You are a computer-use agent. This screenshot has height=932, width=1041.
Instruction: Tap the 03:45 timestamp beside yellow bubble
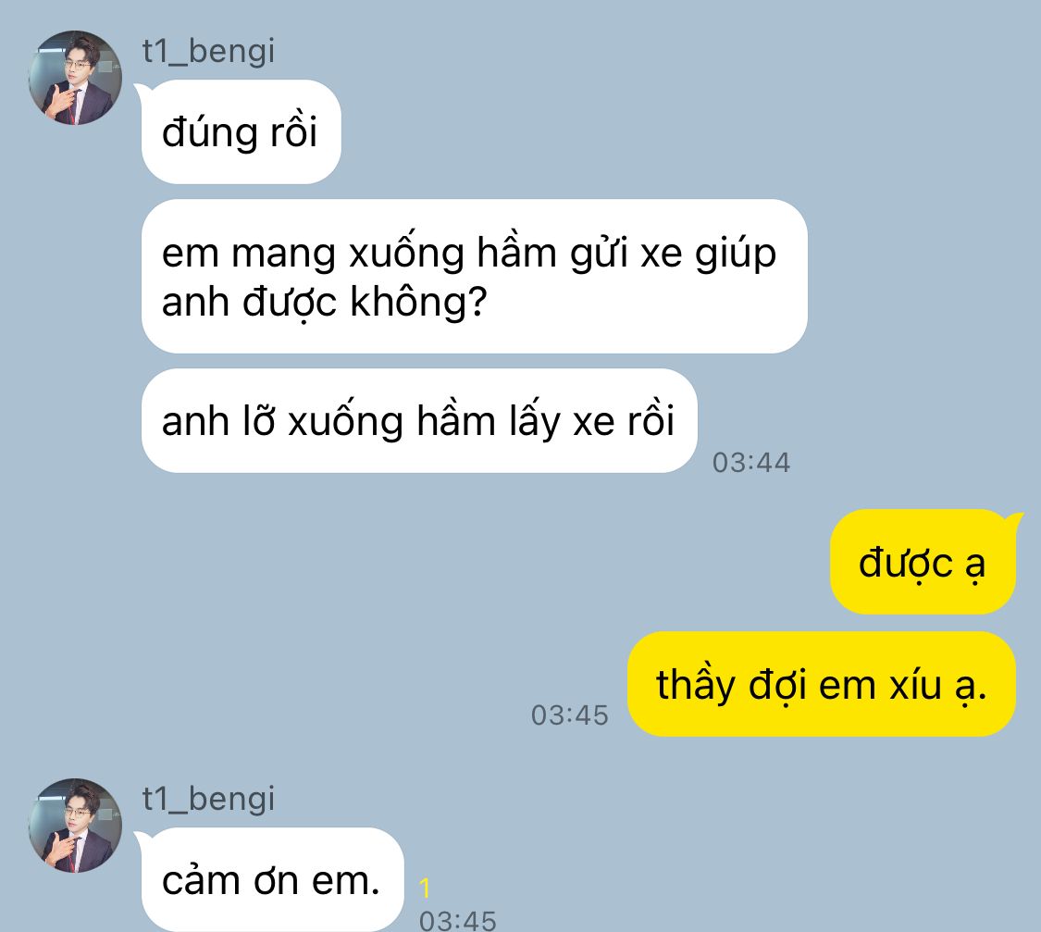[570, 715]
